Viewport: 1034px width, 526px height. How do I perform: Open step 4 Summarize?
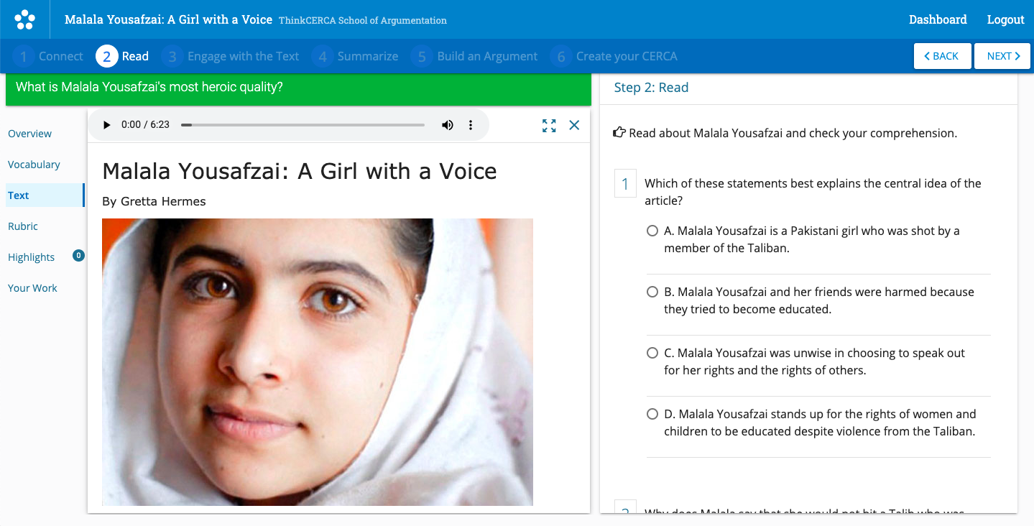[x=355, y=56]
